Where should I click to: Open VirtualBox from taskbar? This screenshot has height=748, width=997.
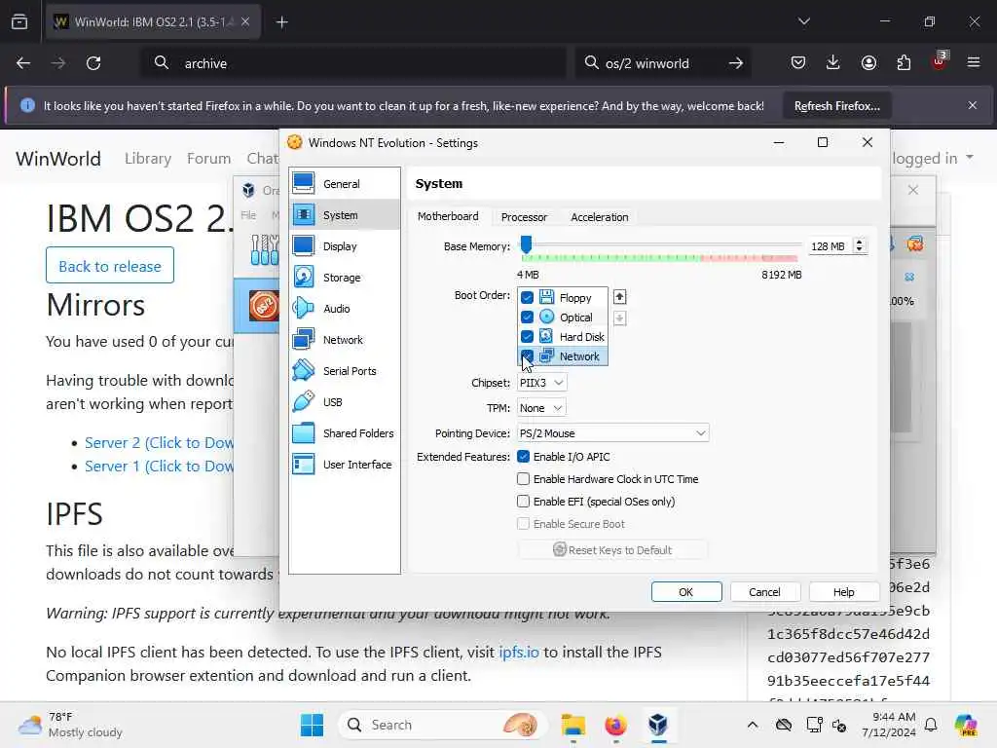click(658, 725)
